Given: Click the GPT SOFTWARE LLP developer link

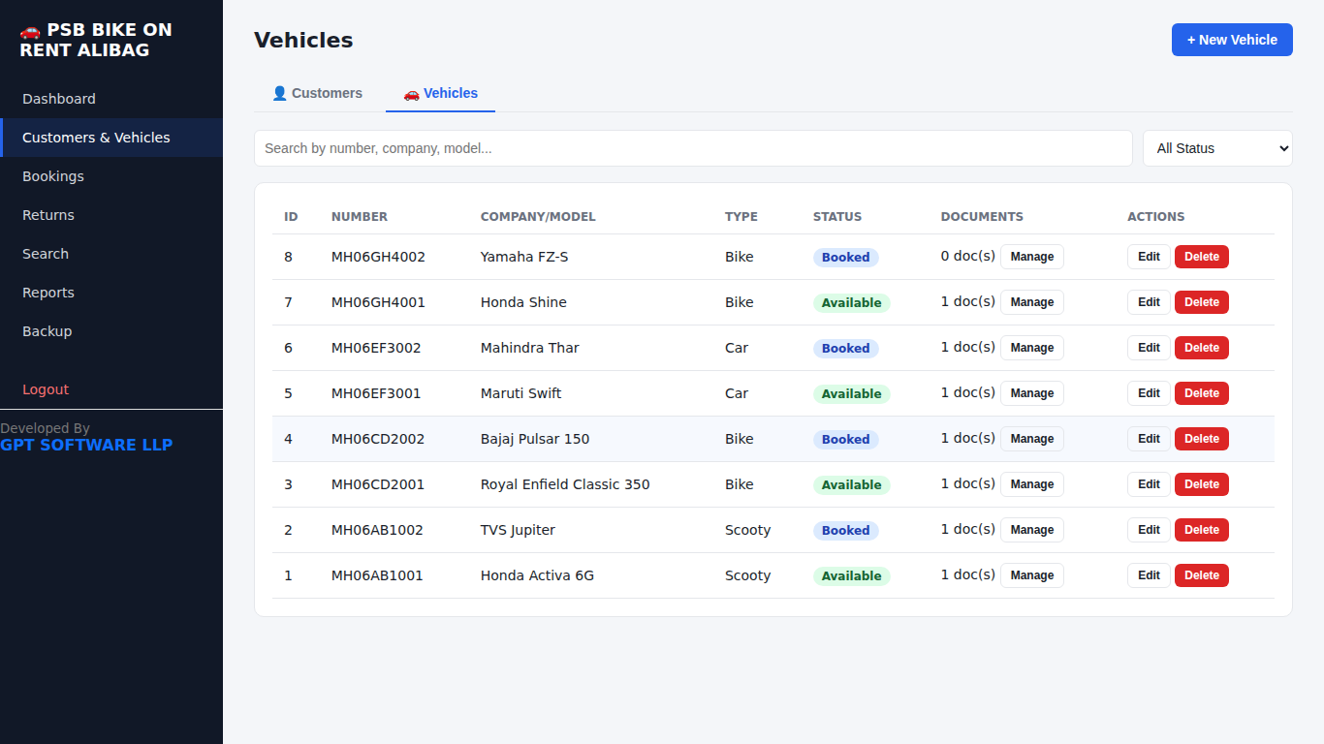Looking at the screenshot, I should 86,446.
